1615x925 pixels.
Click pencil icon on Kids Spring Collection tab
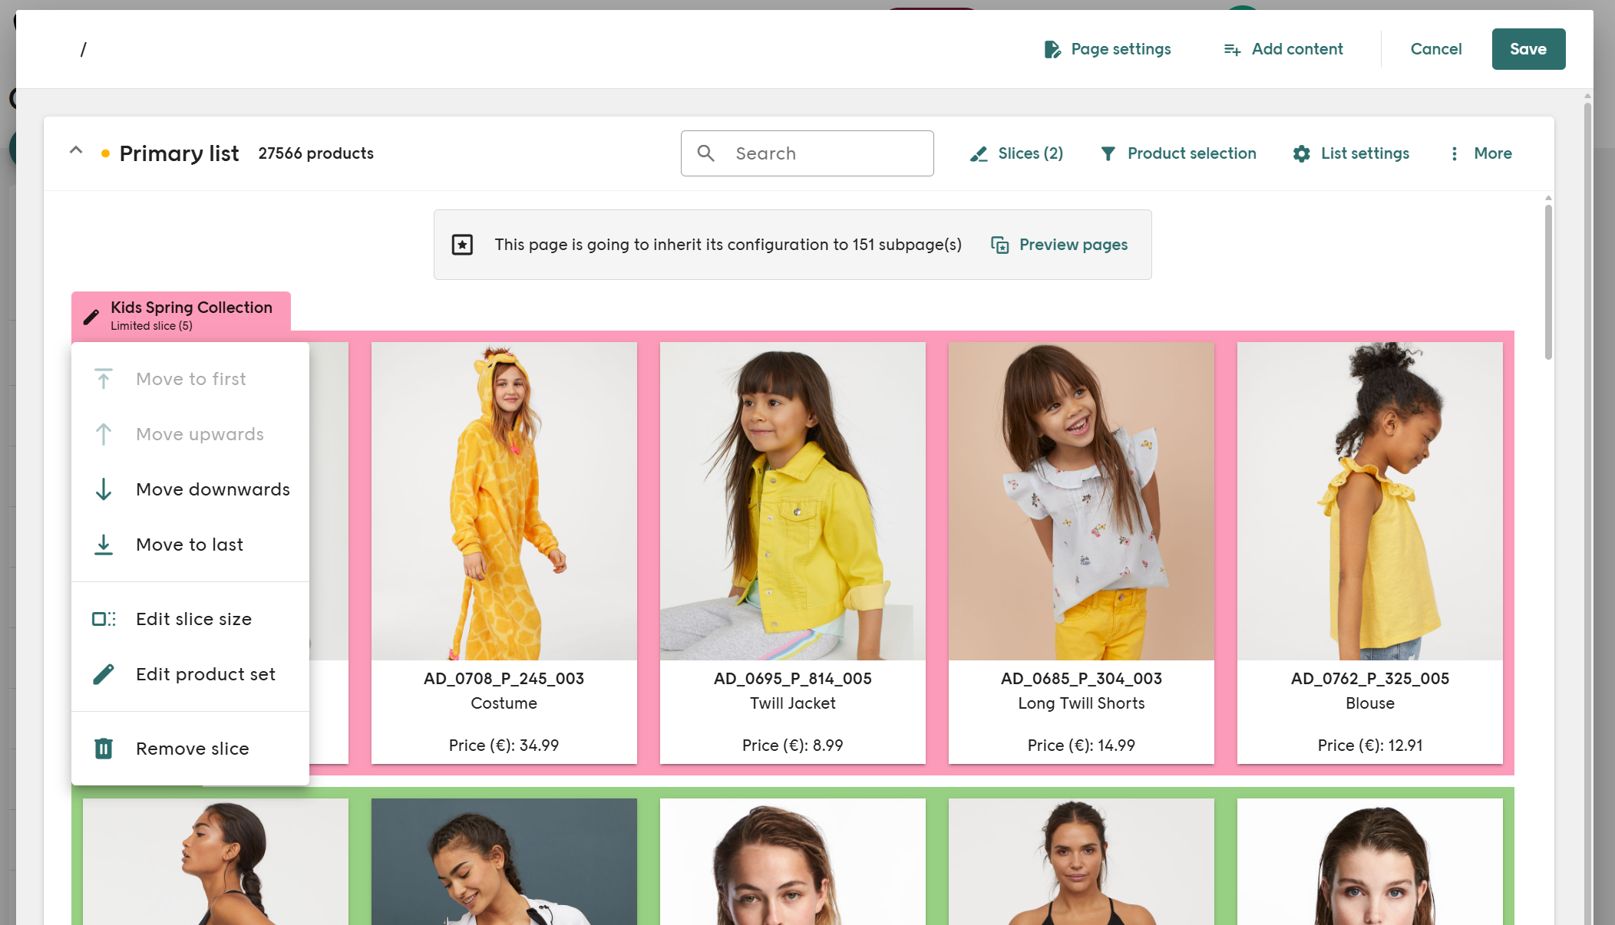[91, 316]
